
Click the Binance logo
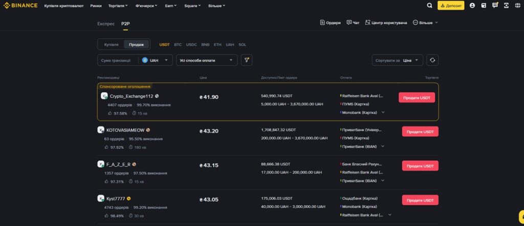click(20, 5)
